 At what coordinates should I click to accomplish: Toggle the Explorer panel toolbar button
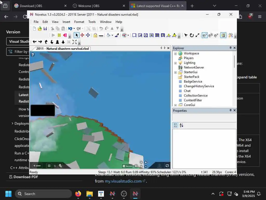[x=223, y=35]
